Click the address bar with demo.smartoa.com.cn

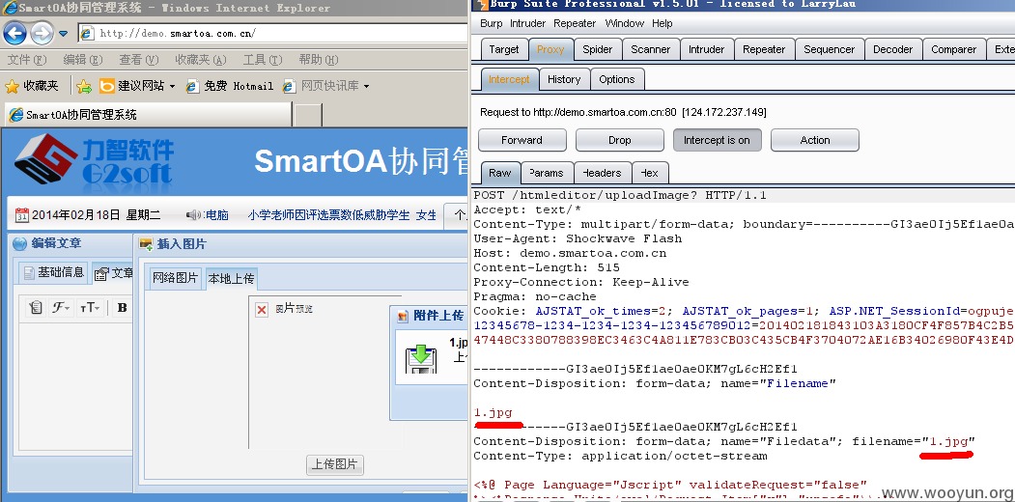(x=273, y=33)
